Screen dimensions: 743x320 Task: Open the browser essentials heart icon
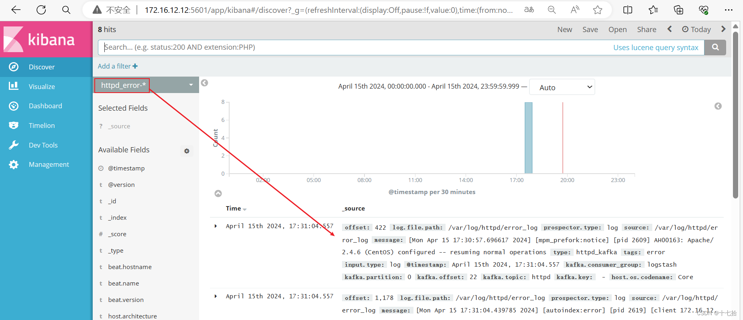[704, 10]
